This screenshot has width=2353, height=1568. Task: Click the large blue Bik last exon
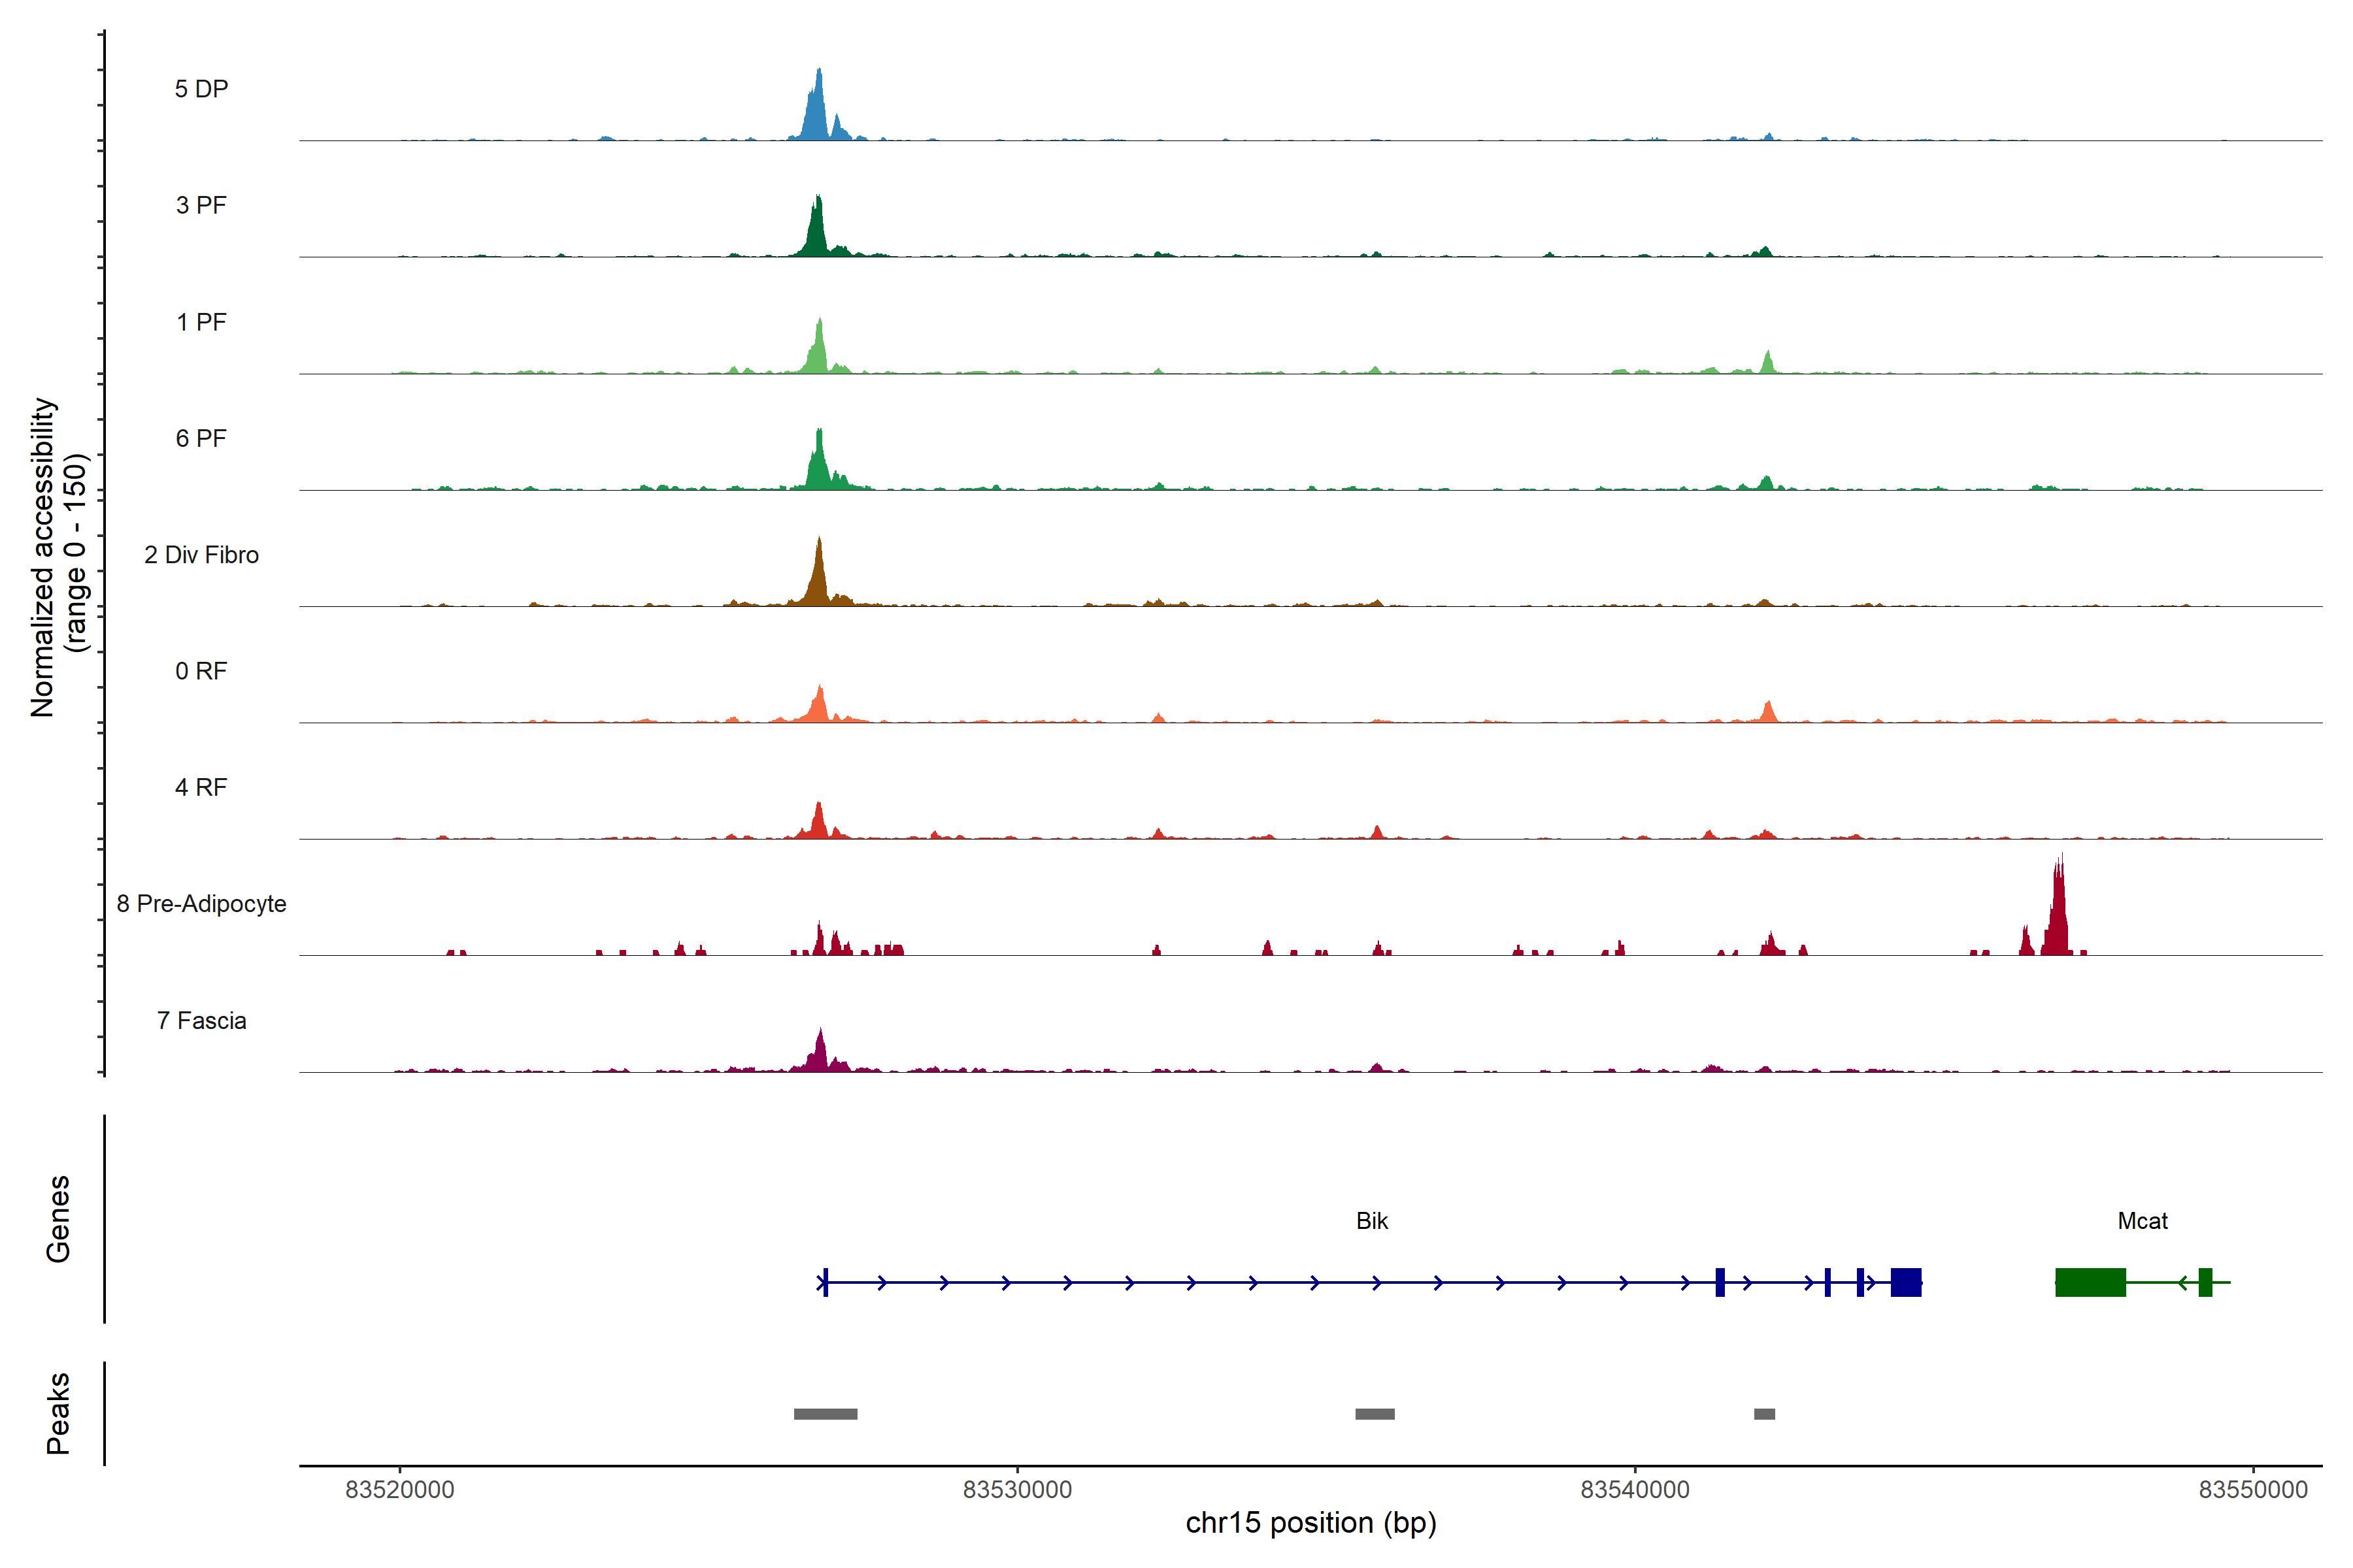click(1906, 1282)
